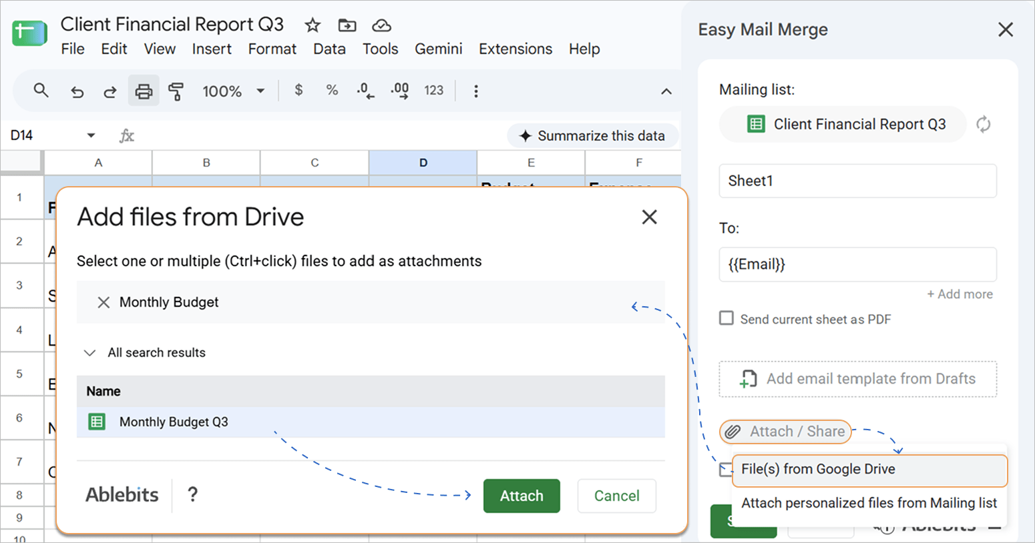The height and width of the screenshot is (543, 1035).
Task: Select column B header
Action: (206, 163)
